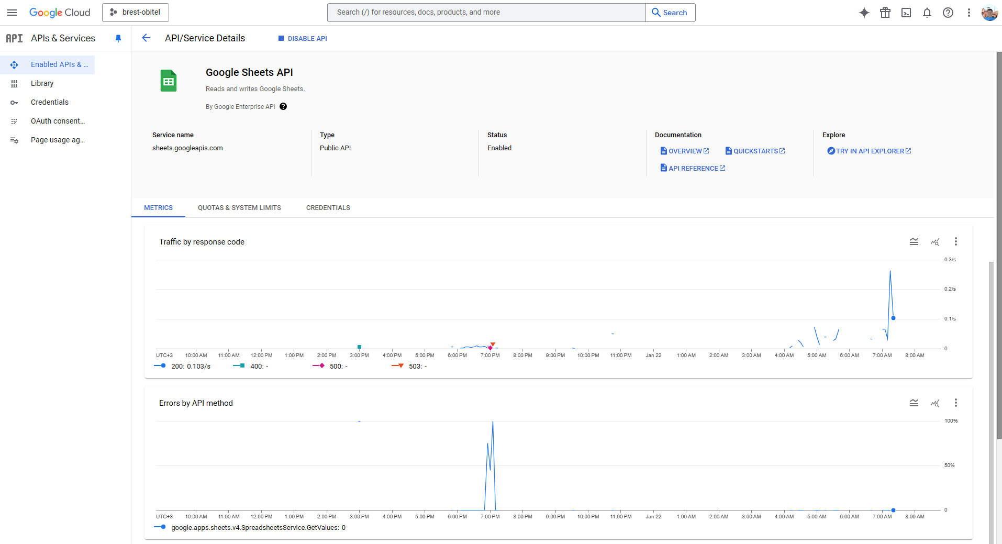Toggle the 500 response code legend series
This screenshot has height=544, width=1002.
click(330, 366)
